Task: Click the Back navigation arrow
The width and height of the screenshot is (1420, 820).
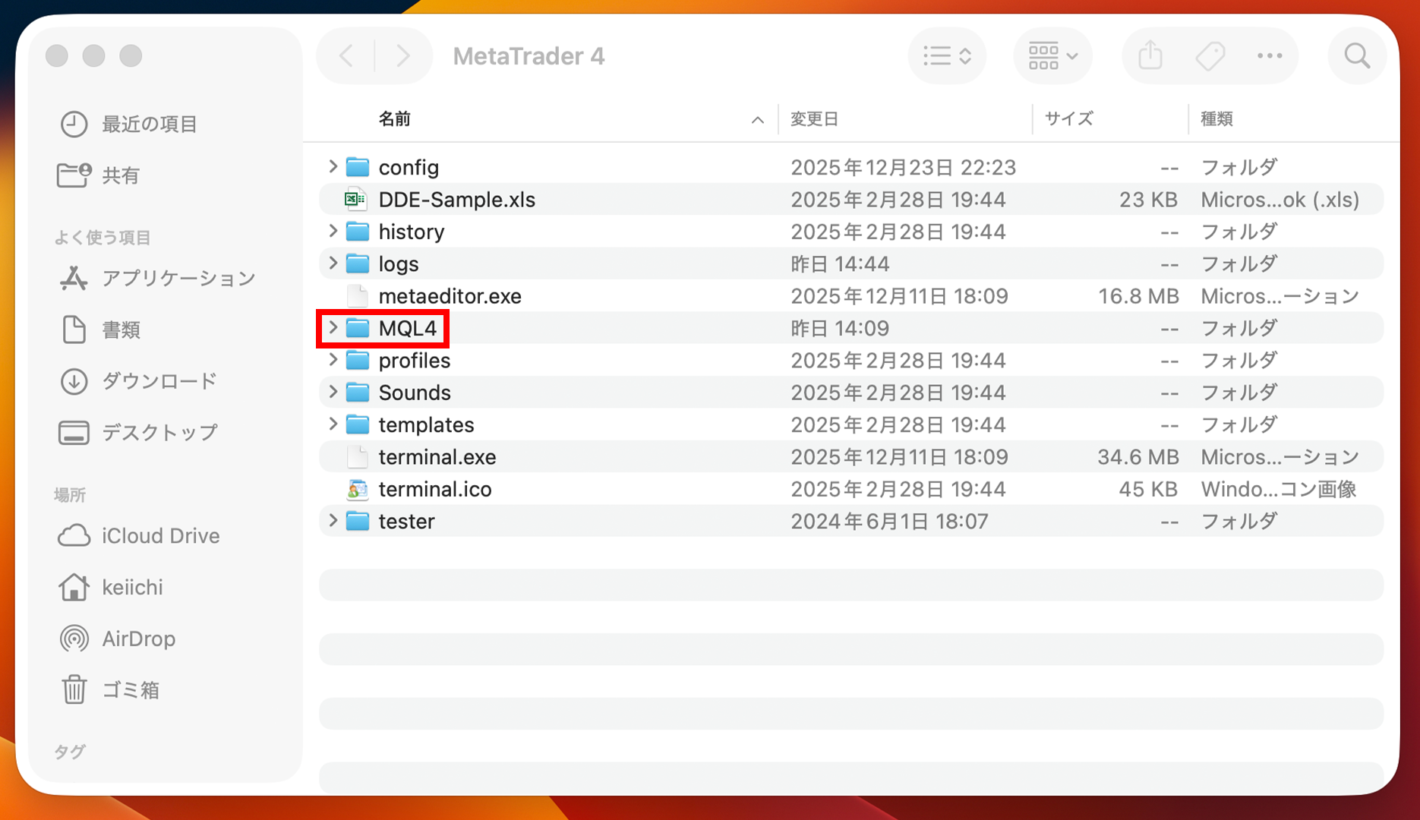Action: [x=346, y=55]
